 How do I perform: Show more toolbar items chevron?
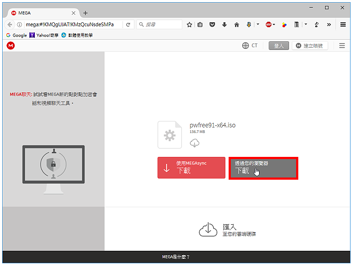click(329, 24)
